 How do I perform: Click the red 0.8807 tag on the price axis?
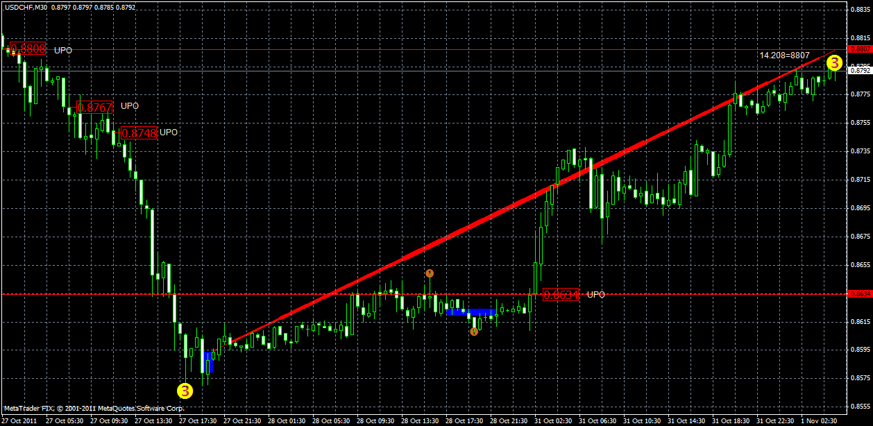861,49
